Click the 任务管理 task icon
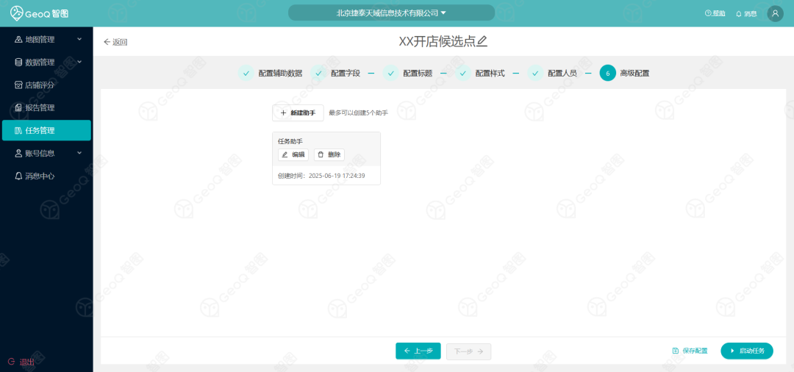The height and width of the screenshot is (372, 794). [x=18, y=131]
